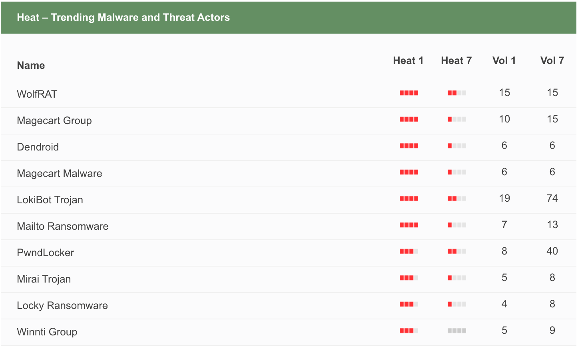This screenshot has width=578, height=349.
Task: Click Dendroid's Vol 1 value 6
Action: 504,145
